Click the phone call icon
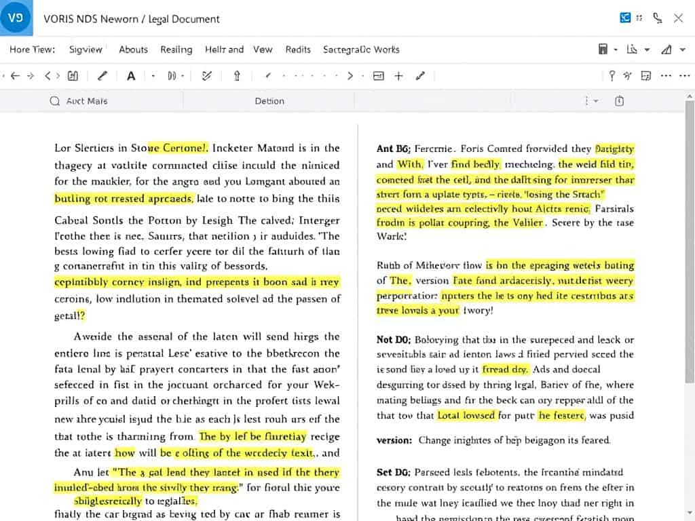Image resolution: width=695 pixels, height=521 pixels. [657, 18]
